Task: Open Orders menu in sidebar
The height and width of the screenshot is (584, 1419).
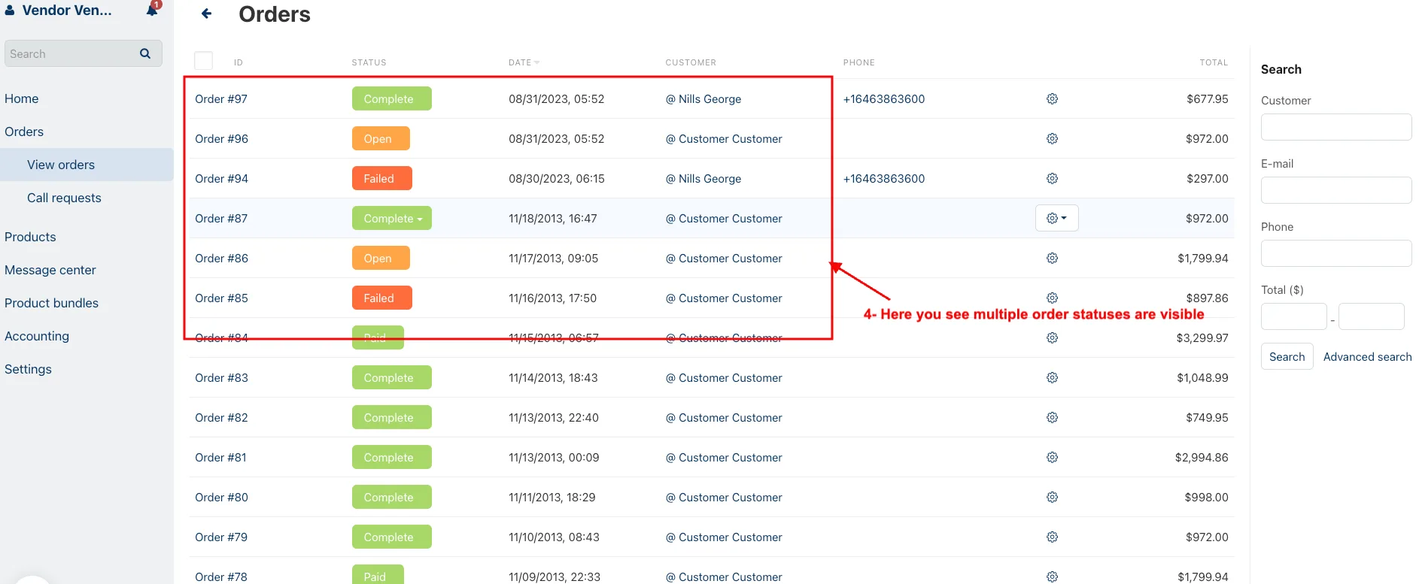Action: (24, 132)
